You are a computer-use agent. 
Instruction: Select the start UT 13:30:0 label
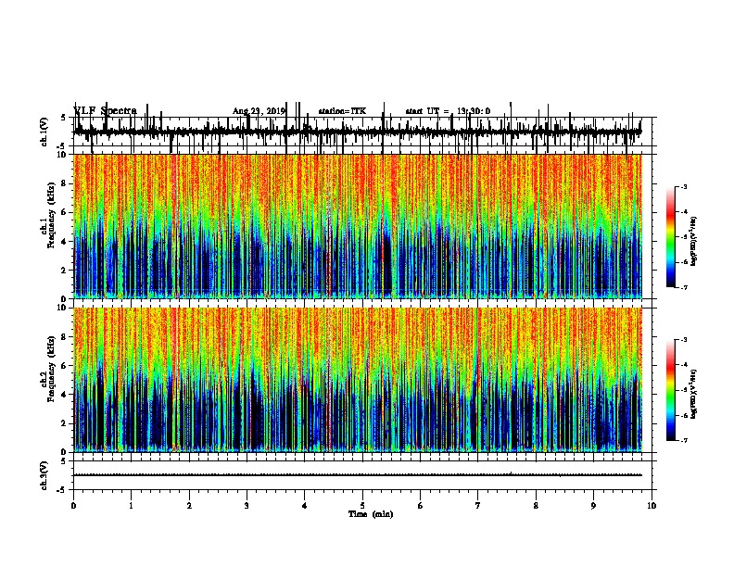point(448,111)
